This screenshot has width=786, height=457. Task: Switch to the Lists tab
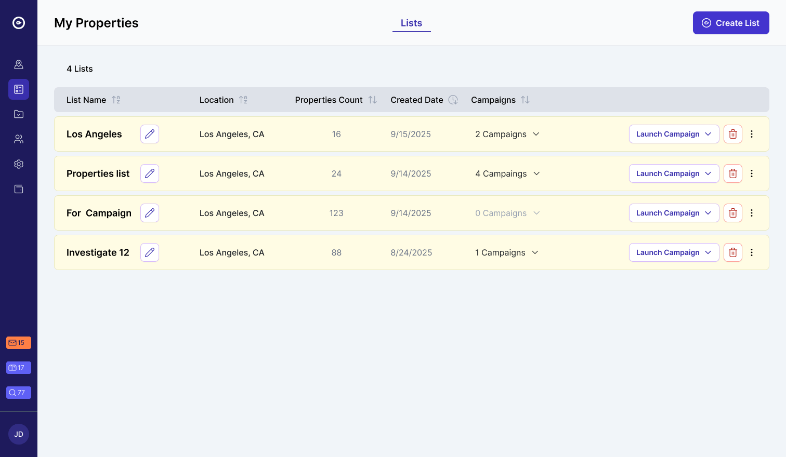(411, 23)
